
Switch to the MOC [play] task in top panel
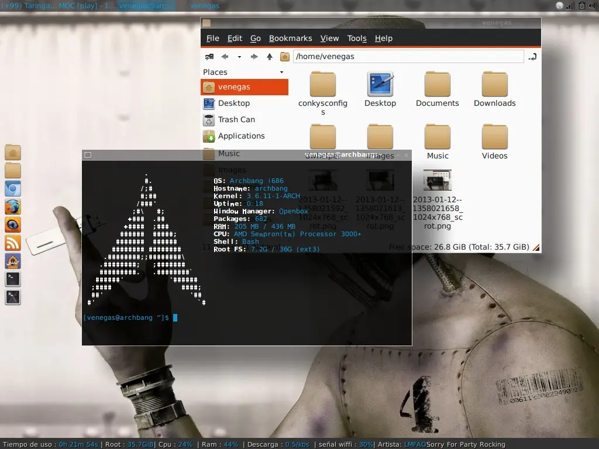point(87,6)
